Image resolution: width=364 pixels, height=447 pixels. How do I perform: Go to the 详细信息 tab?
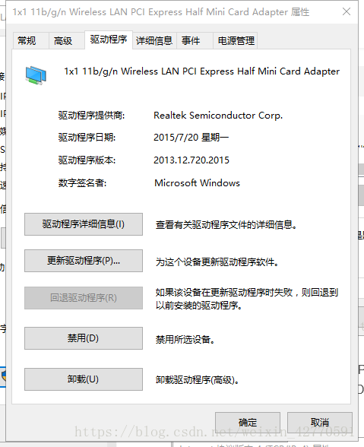pyautogui.click(x=154, y=41)
